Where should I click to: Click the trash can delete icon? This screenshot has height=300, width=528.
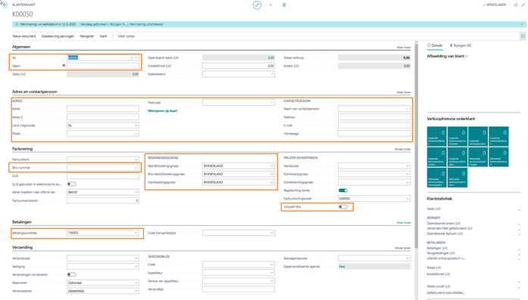tap(284, 5)
